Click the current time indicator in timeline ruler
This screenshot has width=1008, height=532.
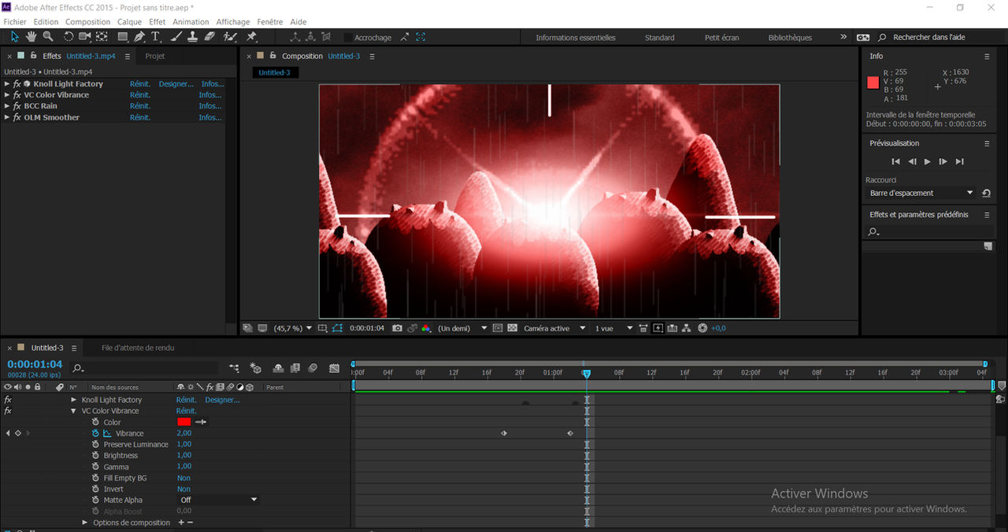(x=586, y=374)
